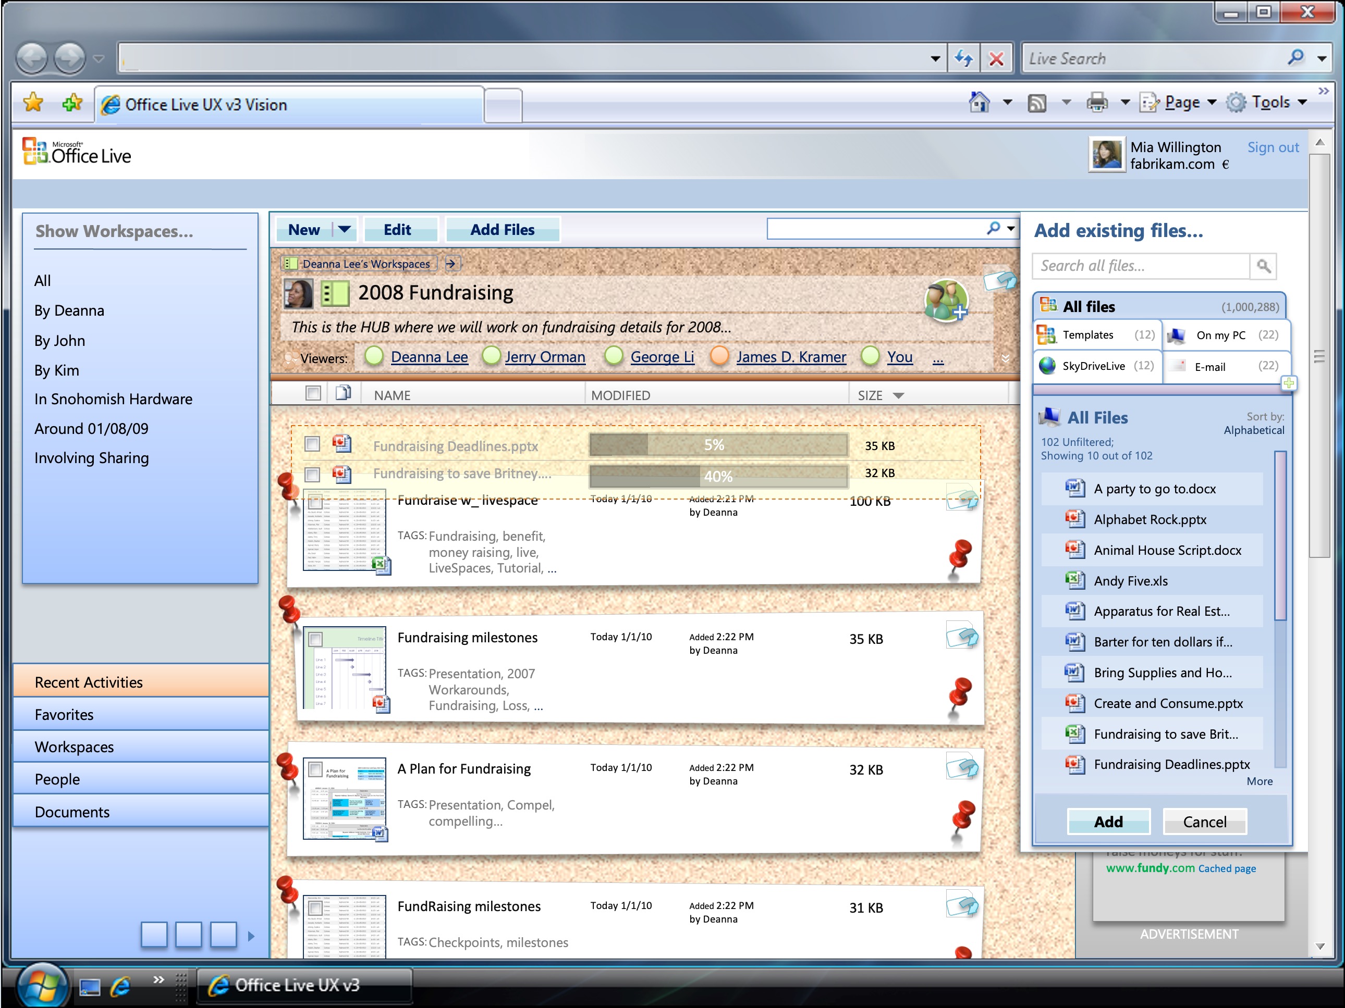Select the Templates file source

coord(1097,335)
